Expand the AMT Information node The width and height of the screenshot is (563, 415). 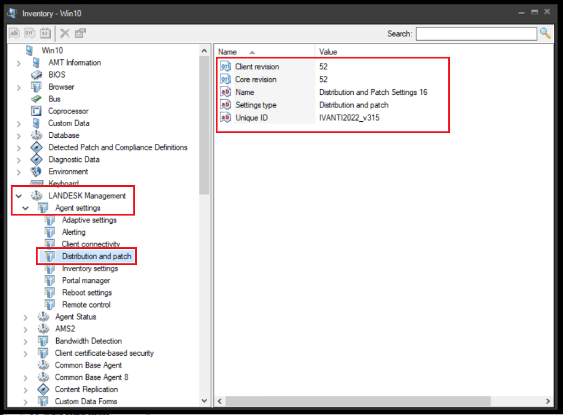point(18,62)
